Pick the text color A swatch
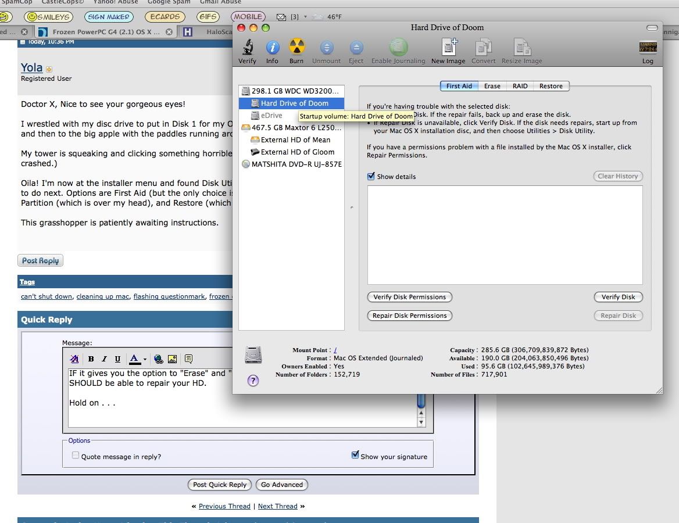Image resolution: width=679 pixels, height=523 pixels. click(135, 359)
